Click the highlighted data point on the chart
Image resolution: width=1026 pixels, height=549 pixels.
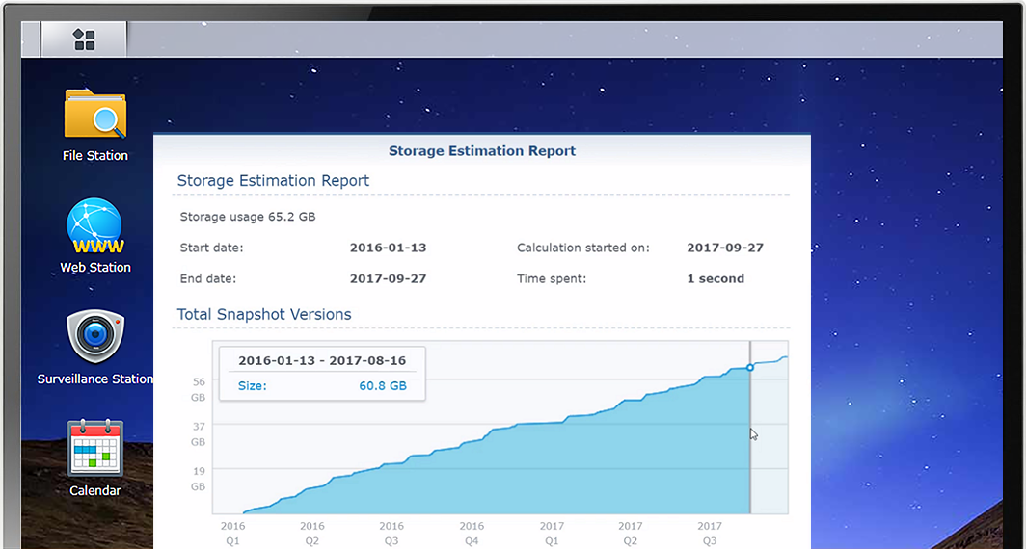pos(750,368)
